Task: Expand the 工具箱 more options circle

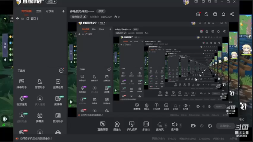Action: 61,70
